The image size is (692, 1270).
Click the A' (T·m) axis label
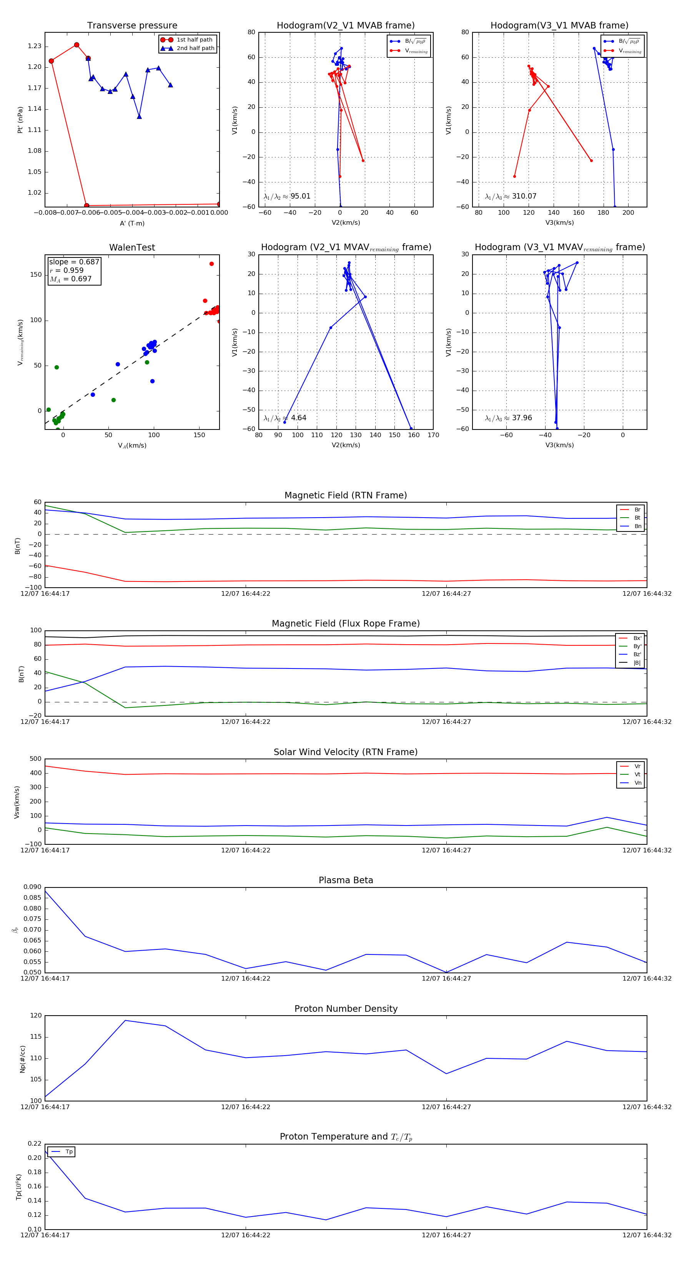point(132,223)
